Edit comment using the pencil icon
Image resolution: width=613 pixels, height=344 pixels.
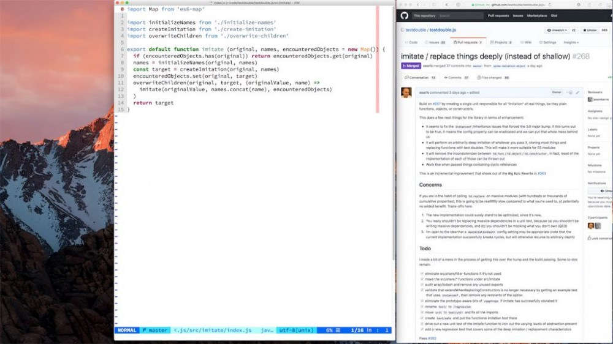tap(577, 92)
